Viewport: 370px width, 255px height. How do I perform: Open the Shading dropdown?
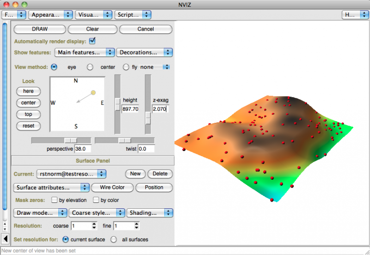coord(149,213)
